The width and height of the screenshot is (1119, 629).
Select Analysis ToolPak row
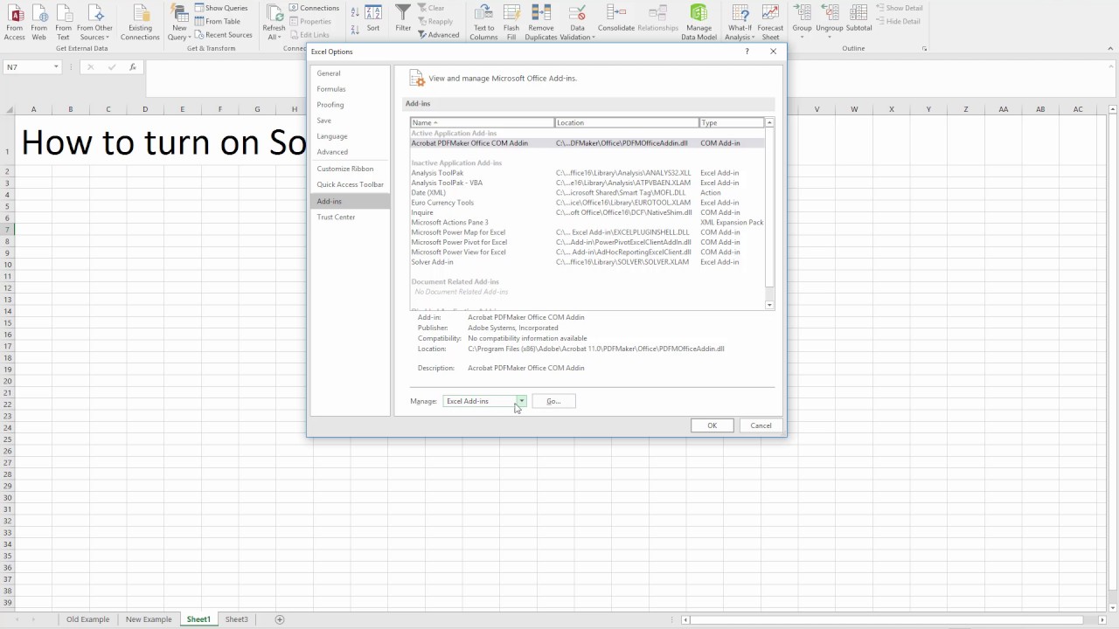tap(587, 173)
